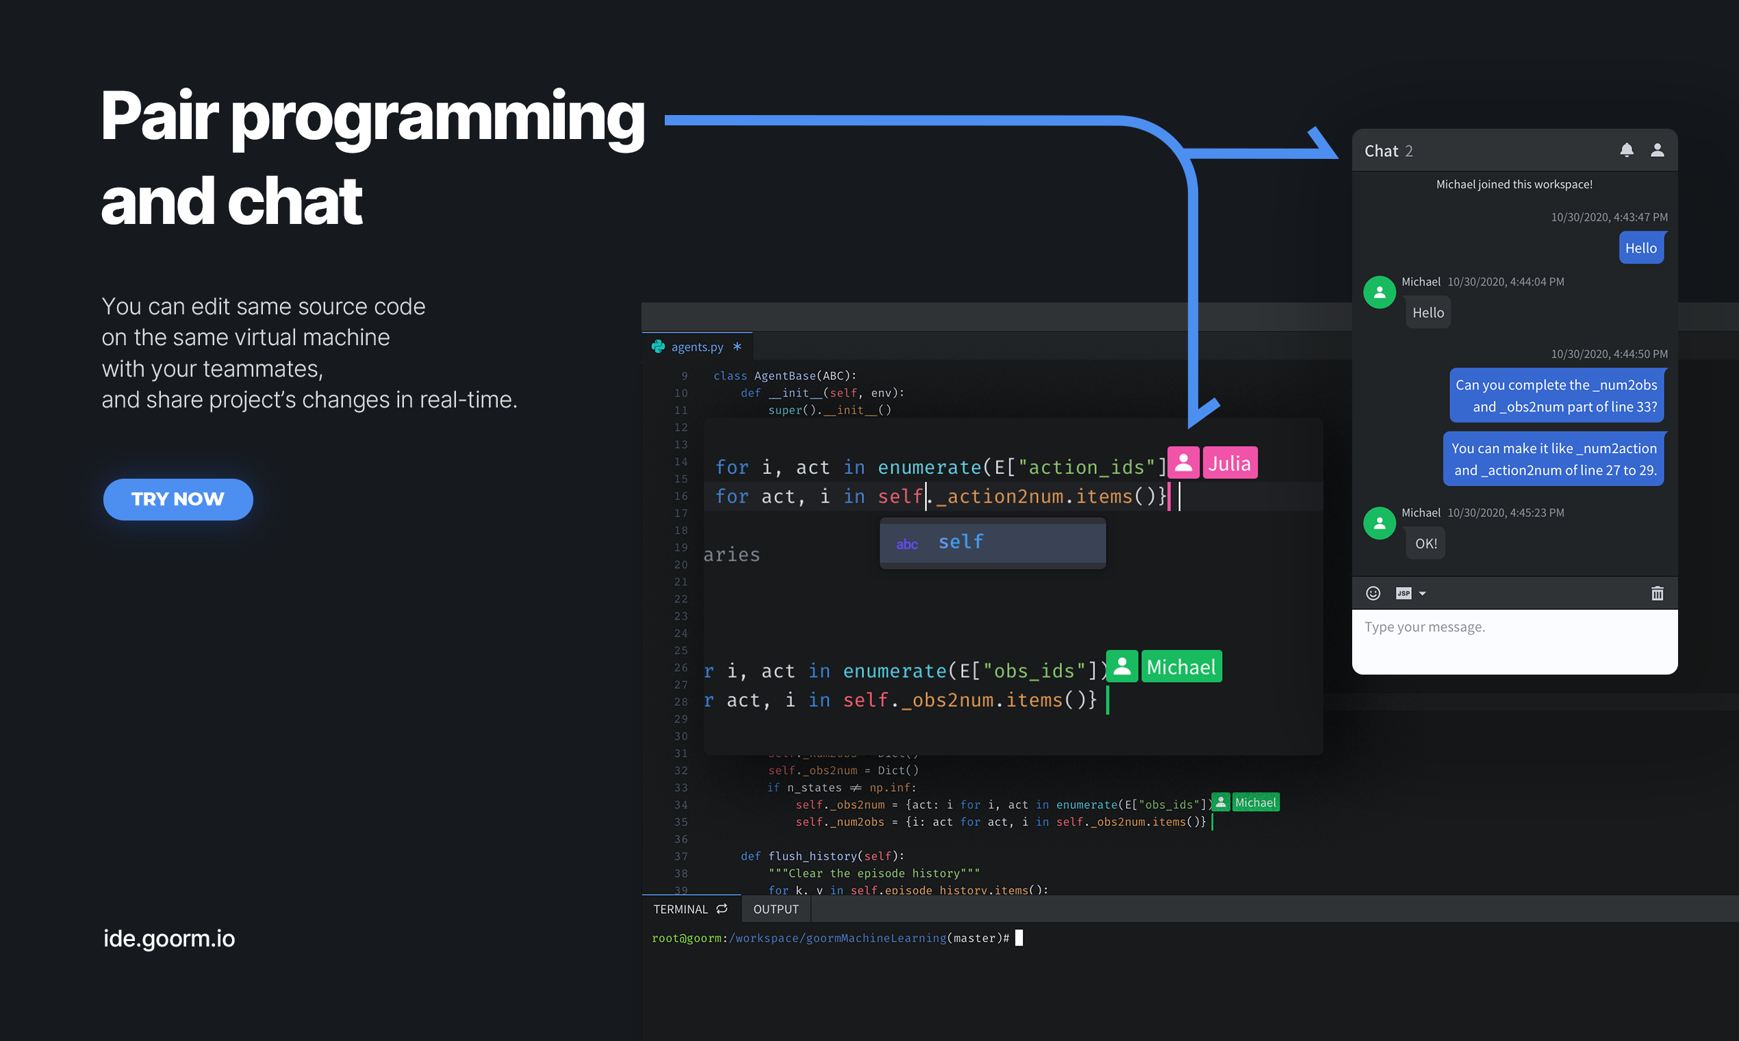This screenshot has height=1041, width=1739.
Task: Switch to the OUTPUT tab
Action: click(776, 909)
